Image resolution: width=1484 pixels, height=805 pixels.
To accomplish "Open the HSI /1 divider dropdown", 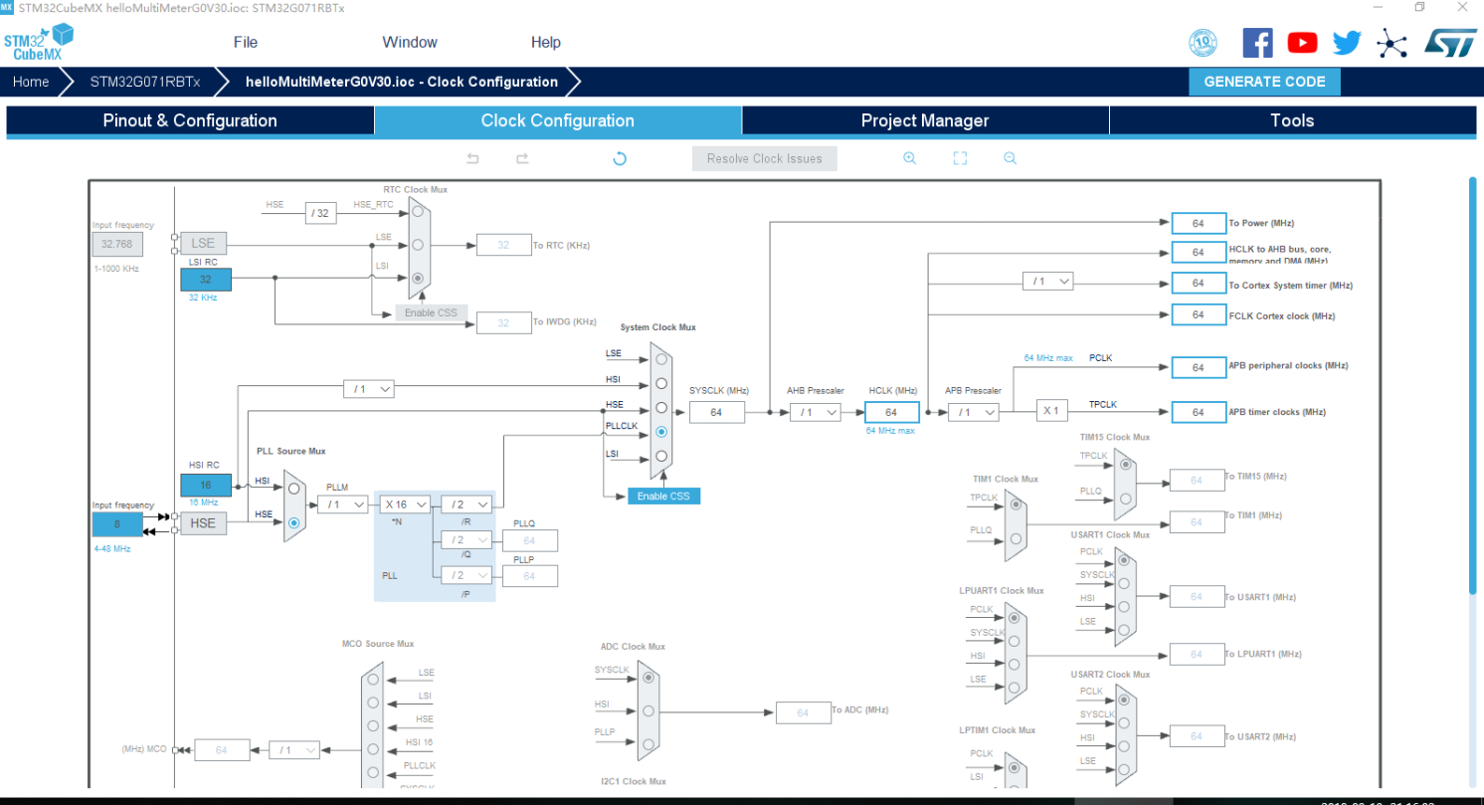I will coord(368,388).
